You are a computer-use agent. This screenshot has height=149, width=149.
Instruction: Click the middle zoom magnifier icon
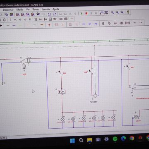(x=117, y=12)
